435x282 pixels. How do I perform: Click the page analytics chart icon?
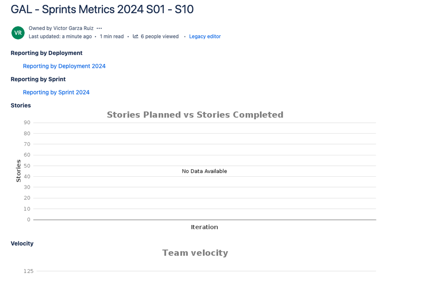[x=135, y=36]
